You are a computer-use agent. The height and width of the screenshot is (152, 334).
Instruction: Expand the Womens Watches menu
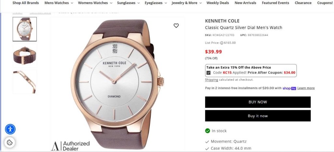(x=95, y=3)
